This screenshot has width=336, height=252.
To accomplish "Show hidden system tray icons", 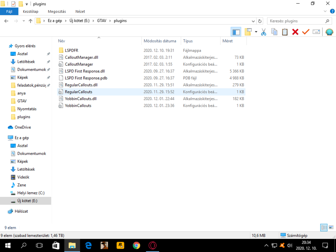I will click(266, 245).
